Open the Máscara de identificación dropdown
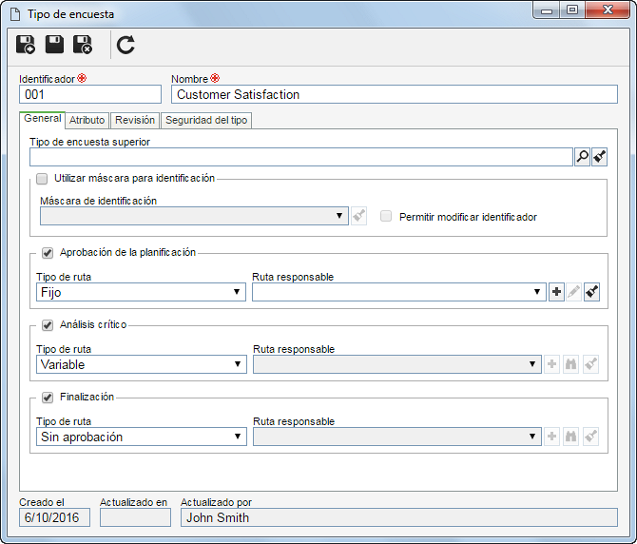The height and width of the screenshot is (544, 637). point(194,216)
